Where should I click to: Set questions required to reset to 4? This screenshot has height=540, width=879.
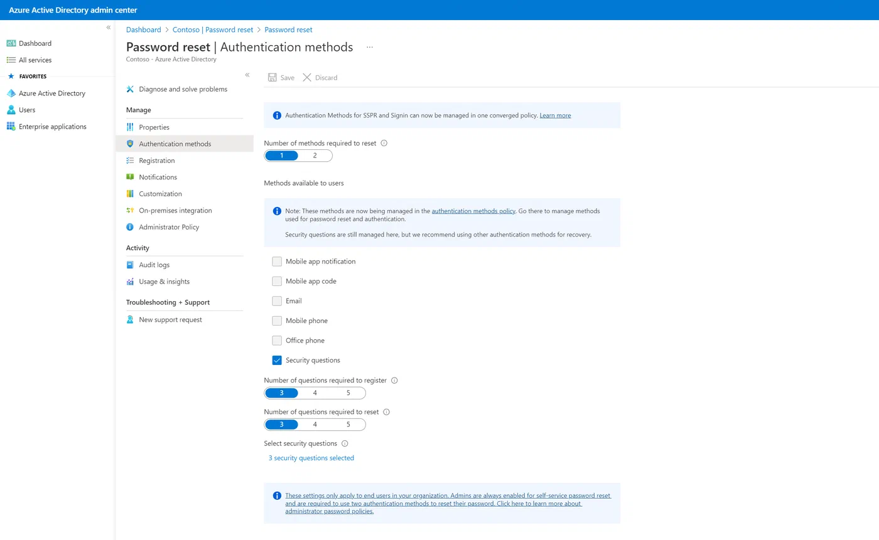click(x=315, y=425)
